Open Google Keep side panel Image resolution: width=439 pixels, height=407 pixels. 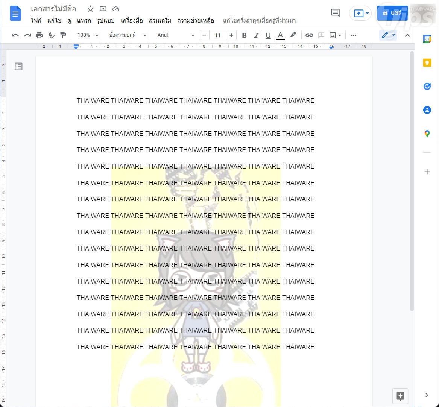pos(427,63)
